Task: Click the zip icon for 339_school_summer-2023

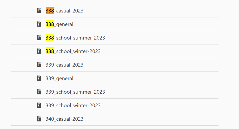Action: click(x=39, y=92)
